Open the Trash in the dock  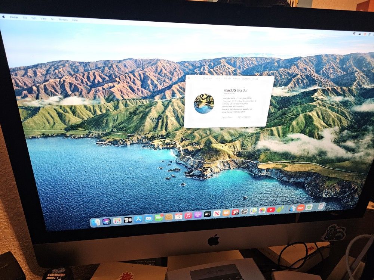pos(321,206)
